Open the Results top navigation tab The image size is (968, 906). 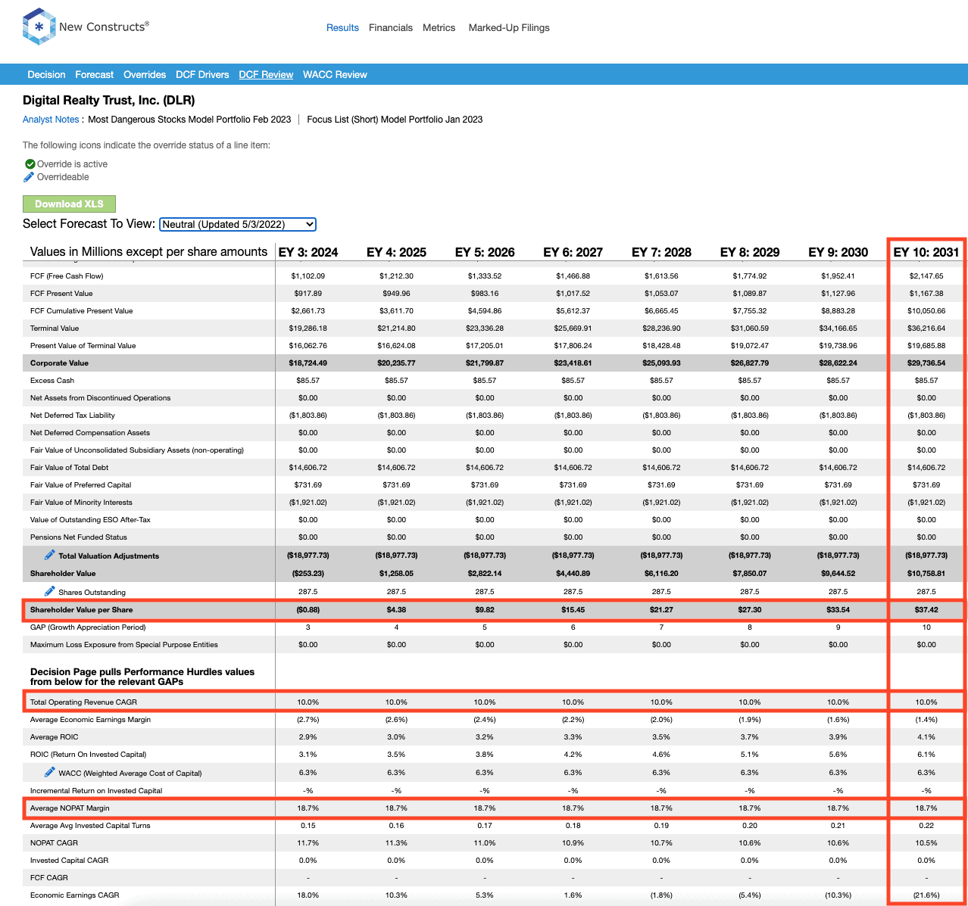click(342, 28)
